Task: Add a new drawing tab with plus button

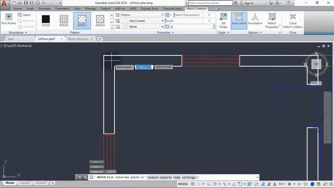Action: click(x=100, y=39)
